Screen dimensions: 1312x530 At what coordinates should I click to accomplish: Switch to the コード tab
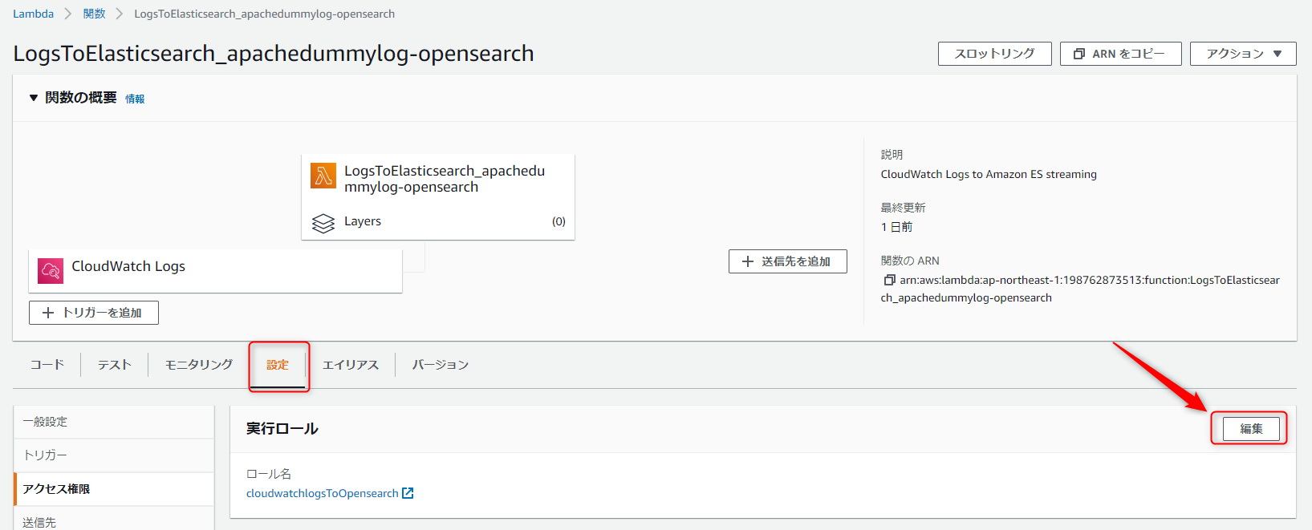click(47, 365)
